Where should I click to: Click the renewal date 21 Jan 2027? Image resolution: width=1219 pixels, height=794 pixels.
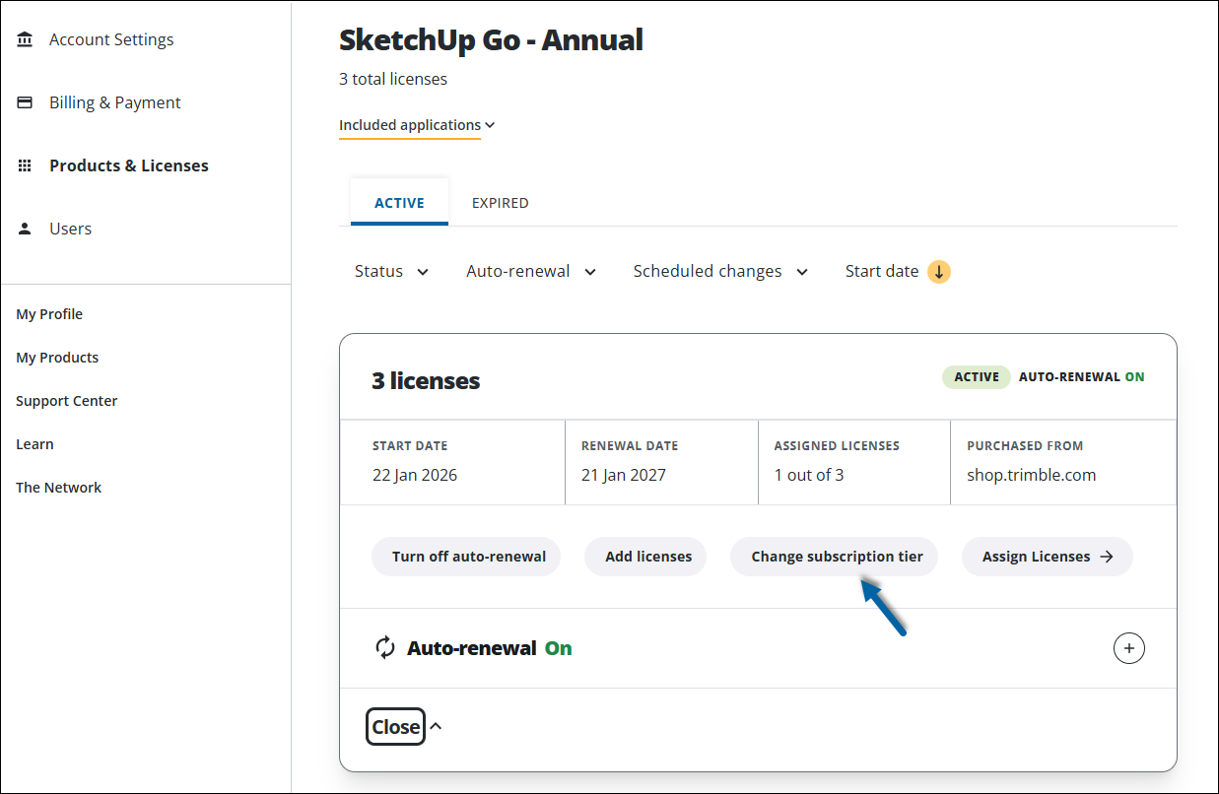pyautogui.click(x=624, y=475)
